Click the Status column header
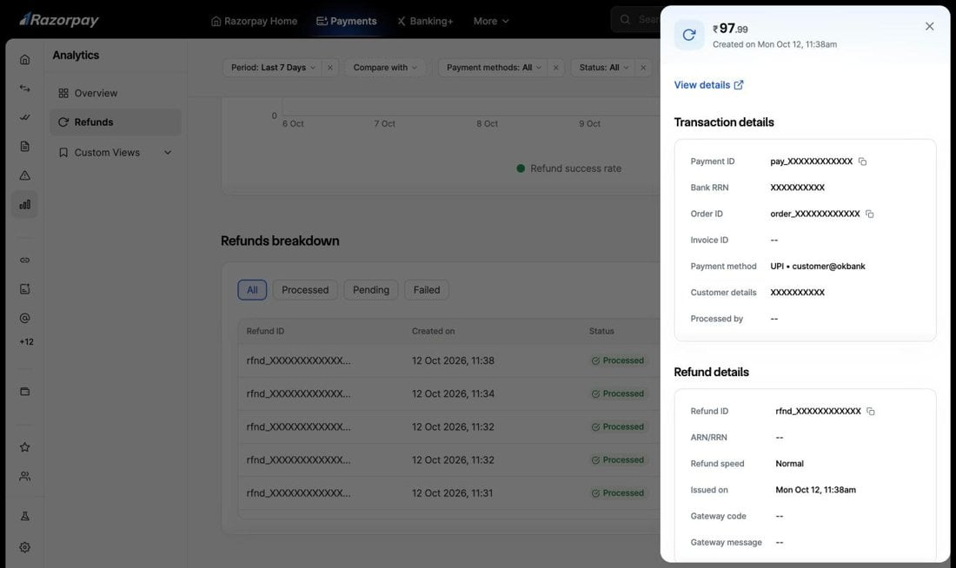This screenshot has width=956, height=568. pyautogui.click(x=601, y=331)
